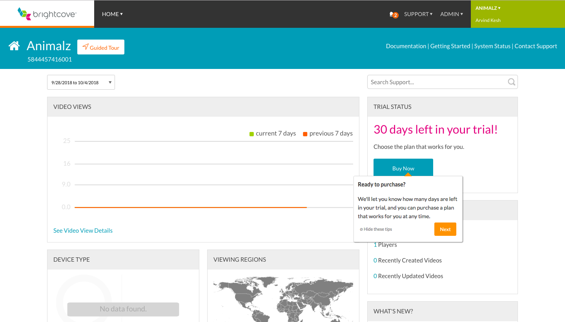Click Hide these tips
Viewport: 565px width, 322px height.
tap(376, 229)
